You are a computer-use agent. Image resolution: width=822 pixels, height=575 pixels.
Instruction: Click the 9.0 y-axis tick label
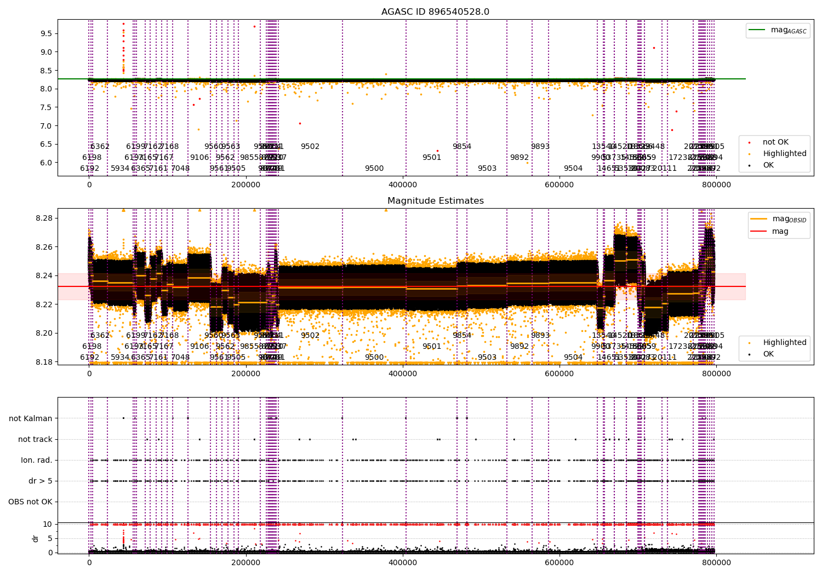tap(46, 52)
